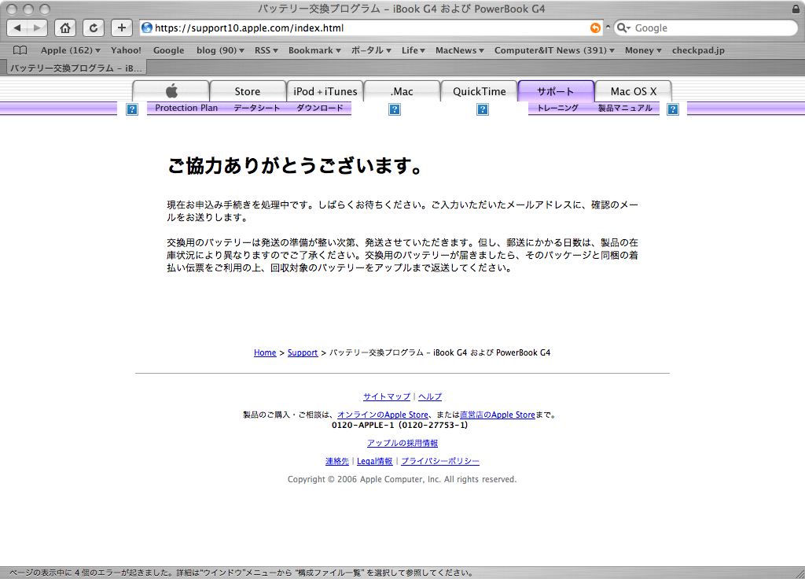Viewport: 805px width, 579px height.
Task: Expand the Apple (162) bookmarks folder
Action: coord(71,50)
